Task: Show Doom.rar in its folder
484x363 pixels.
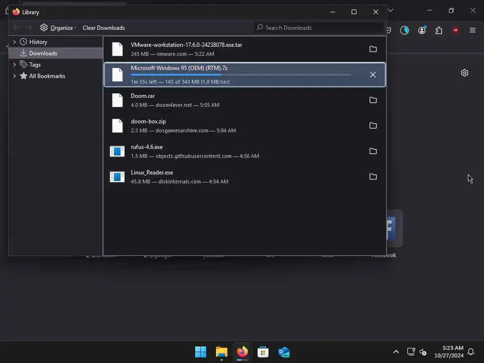Action: (x=373, y=100)
